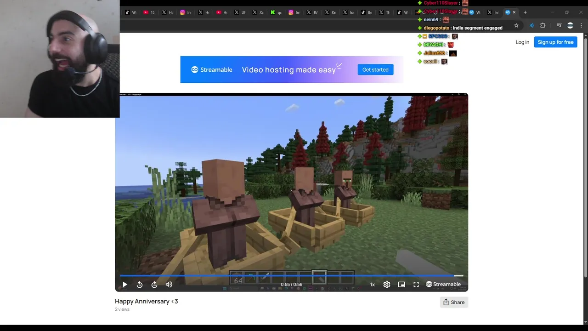Image resolution: width=588 pixels, height=331 pixels.
Task: Switch to the TikTok tab labeled Be
Action: click(367, 12)
